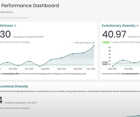
Task: Select the Feb 2020 peak point on Richness chart
Action: (7, 62)
